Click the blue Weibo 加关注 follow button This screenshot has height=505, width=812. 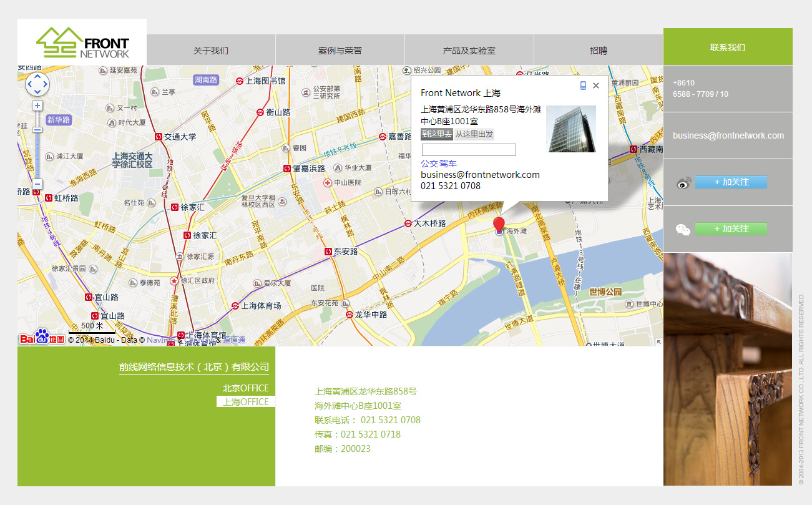[731, 182]
